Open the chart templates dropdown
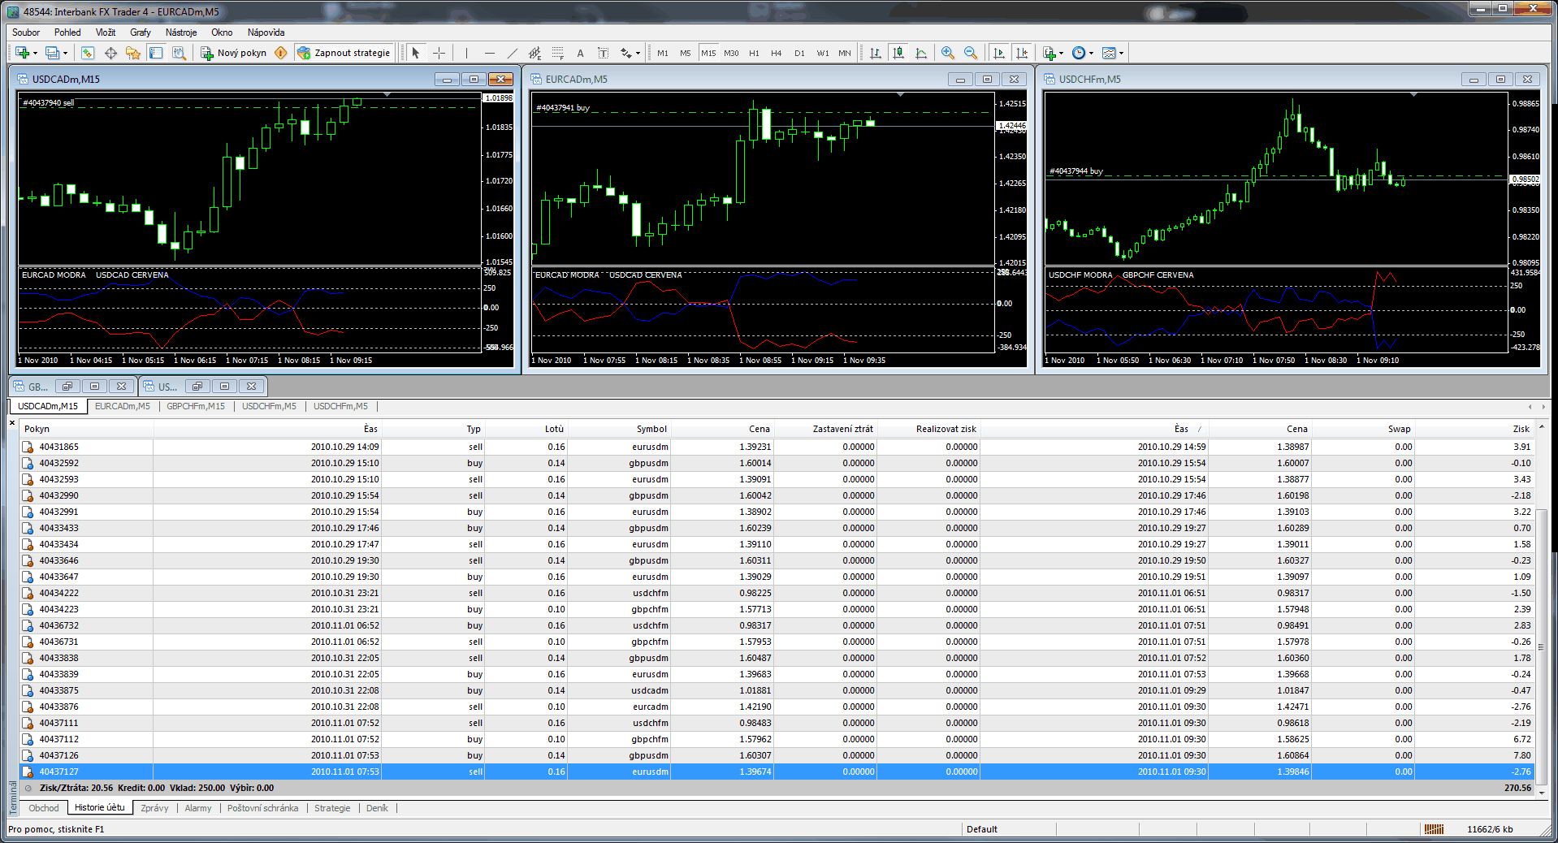 pos(1122,53)
